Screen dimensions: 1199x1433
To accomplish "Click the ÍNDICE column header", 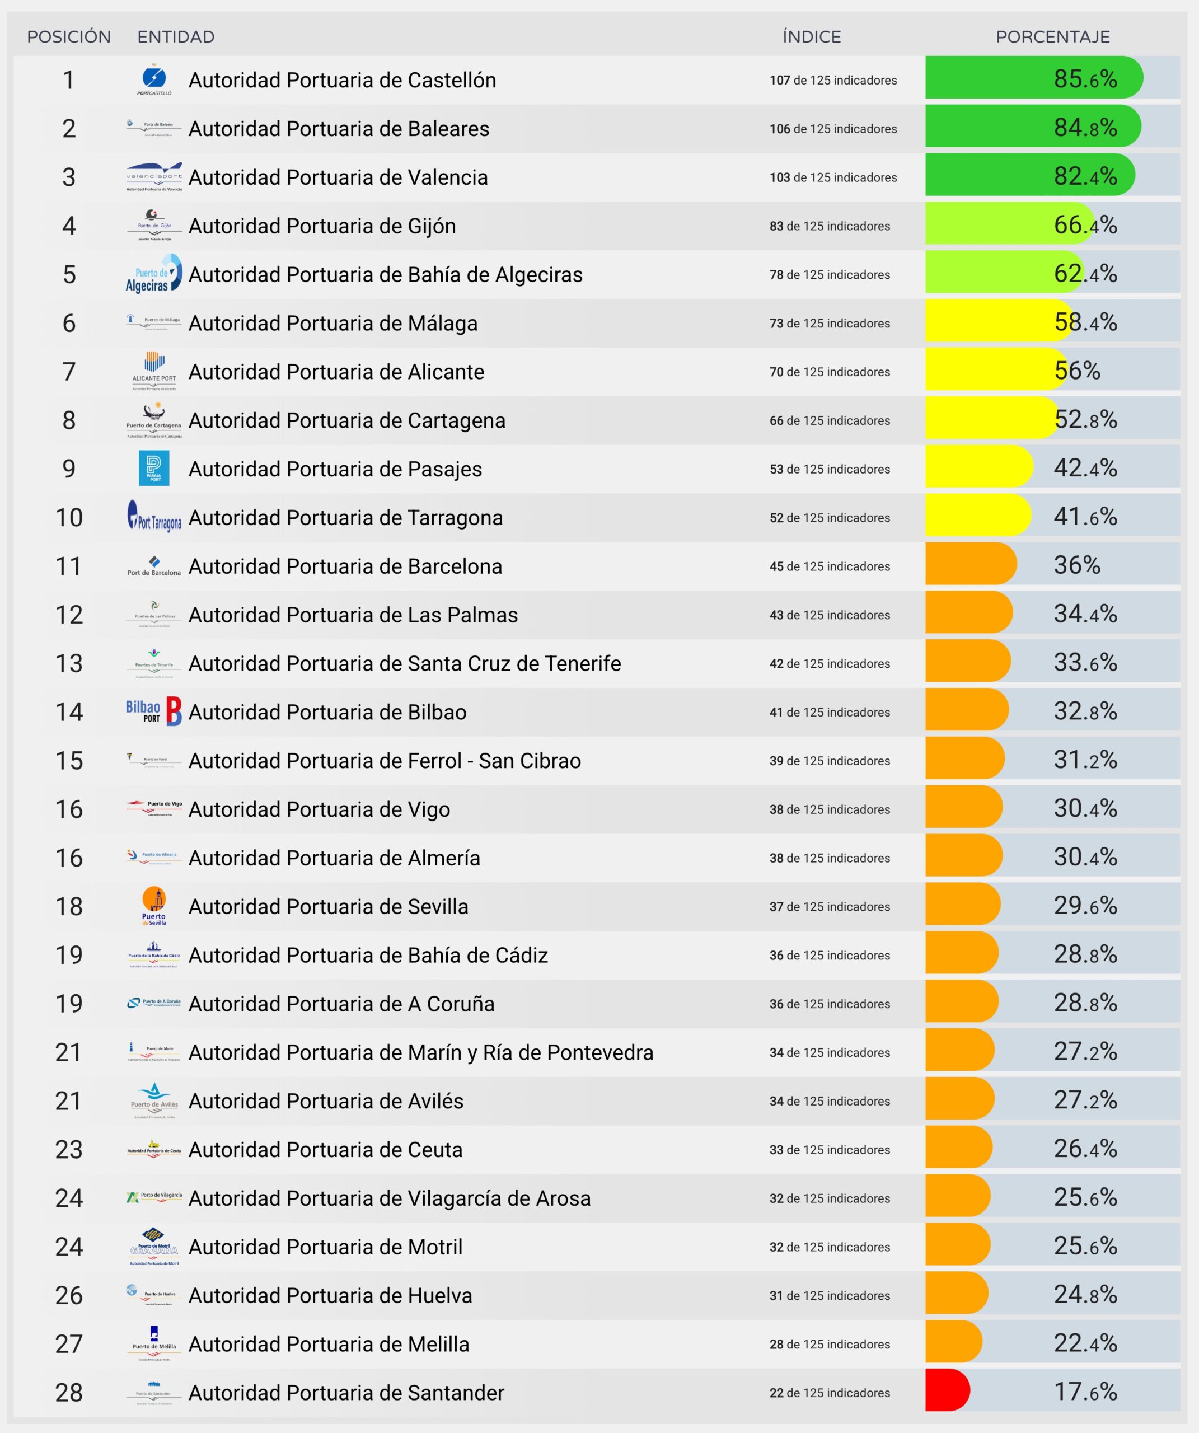I will [812, 37].
